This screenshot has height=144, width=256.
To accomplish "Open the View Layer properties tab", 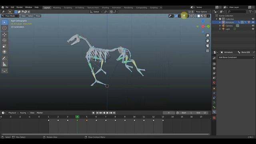I will (x=214, y=73).
